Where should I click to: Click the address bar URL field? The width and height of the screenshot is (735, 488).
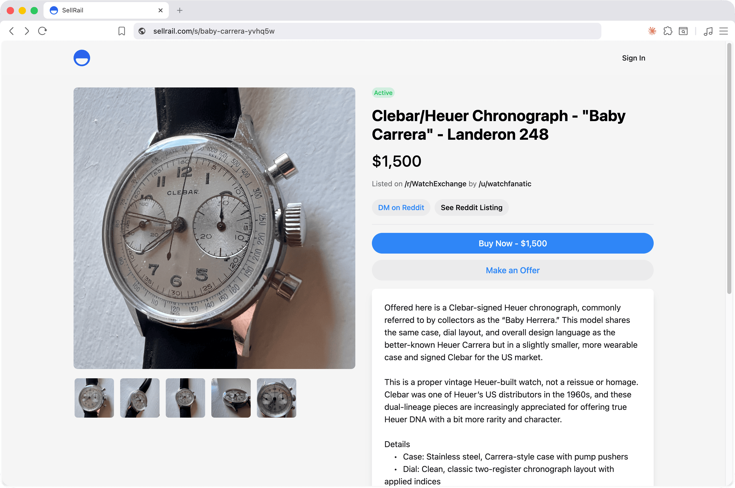pos(367,31)
